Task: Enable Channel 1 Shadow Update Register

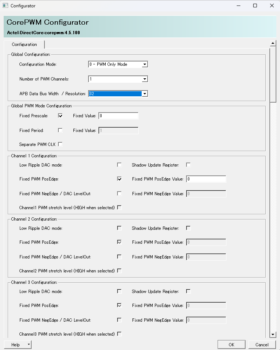Action: pos(188,165)
